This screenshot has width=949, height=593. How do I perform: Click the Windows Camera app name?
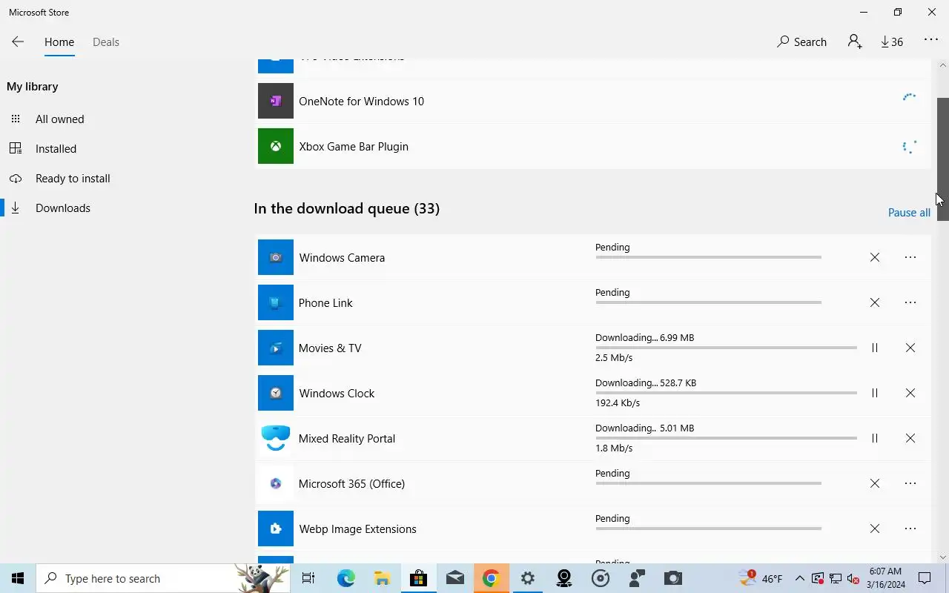342,258
